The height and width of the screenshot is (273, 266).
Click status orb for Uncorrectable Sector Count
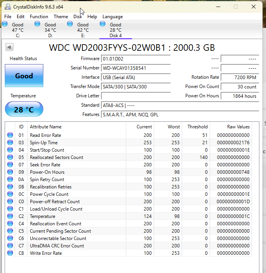pyautogui.click(x=10, y=238)
